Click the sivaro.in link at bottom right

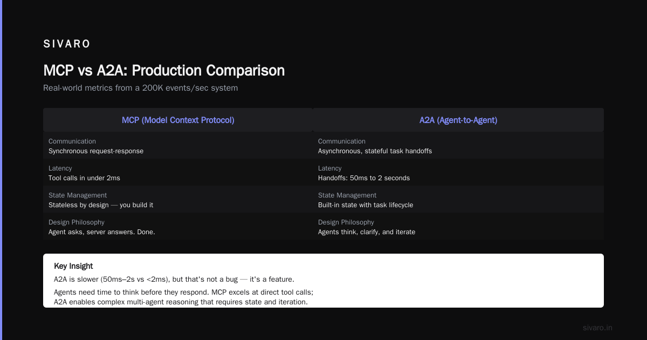pyautogui.click(x=597, y=328)
